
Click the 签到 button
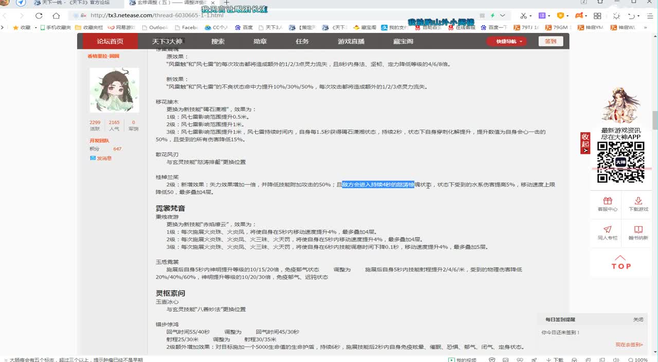(551, 41)
